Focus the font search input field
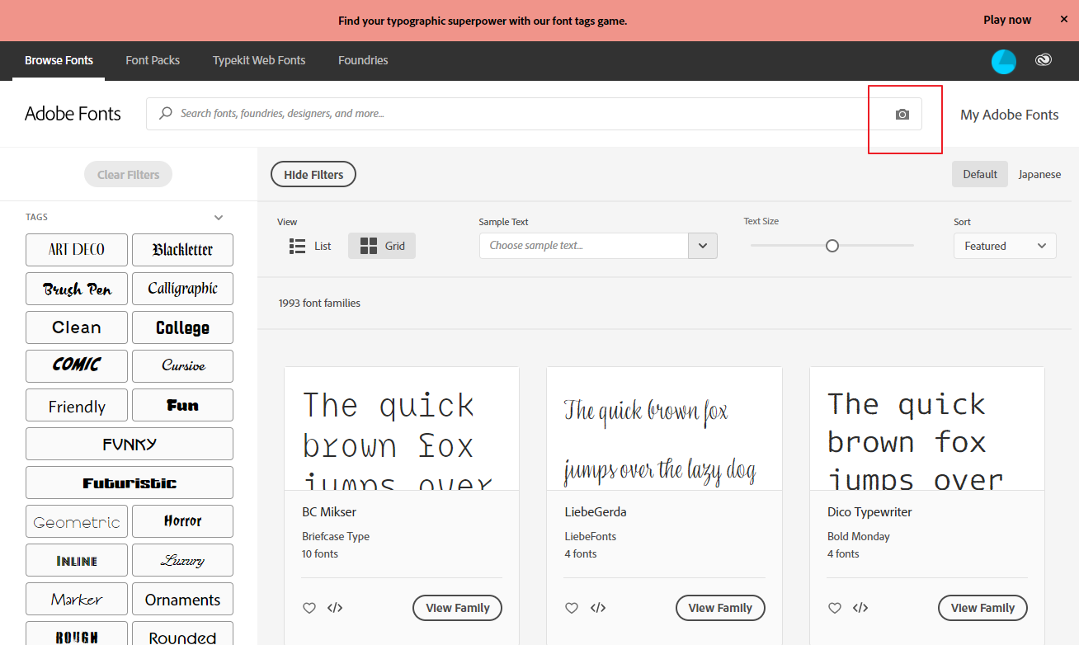The height and width of the screenshot is (645, 1079). point(534,114)
